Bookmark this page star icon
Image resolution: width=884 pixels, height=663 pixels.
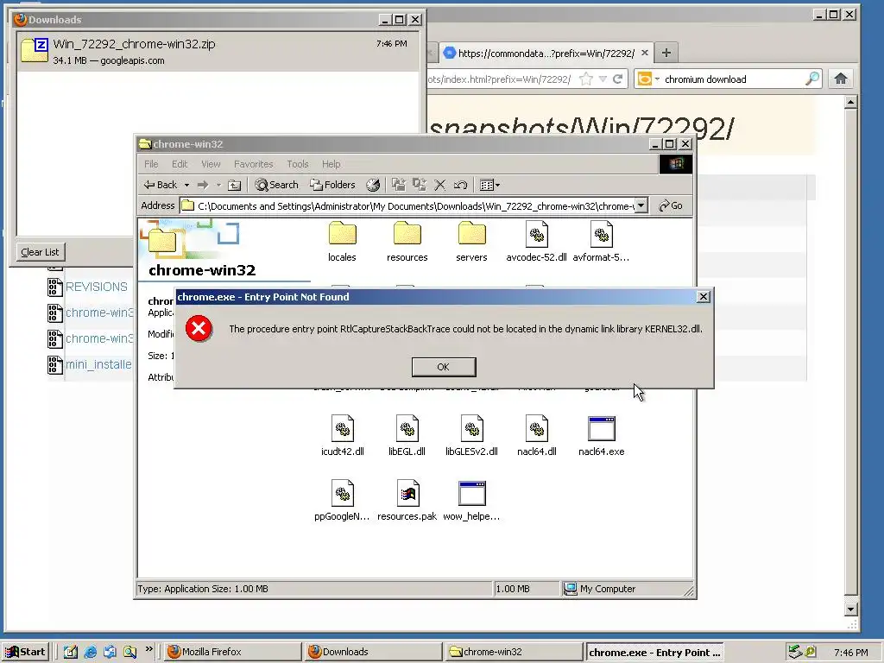(586, 79)
